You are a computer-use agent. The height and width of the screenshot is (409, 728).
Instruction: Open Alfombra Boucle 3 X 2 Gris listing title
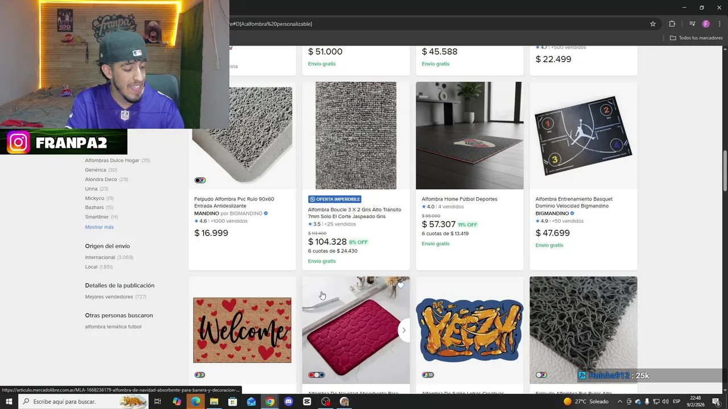[x=355, y=213]
